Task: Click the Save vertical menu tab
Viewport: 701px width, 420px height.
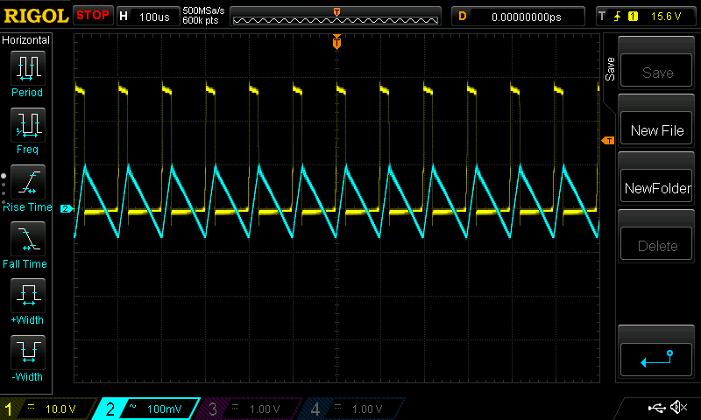Action: click(x=610, y=69)
